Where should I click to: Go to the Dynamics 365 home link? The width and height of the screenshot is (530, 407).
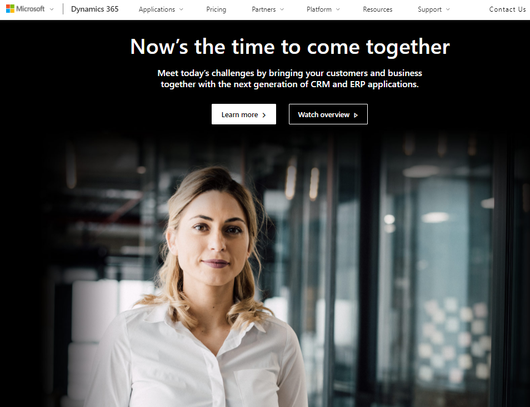(x=94, y=9)
